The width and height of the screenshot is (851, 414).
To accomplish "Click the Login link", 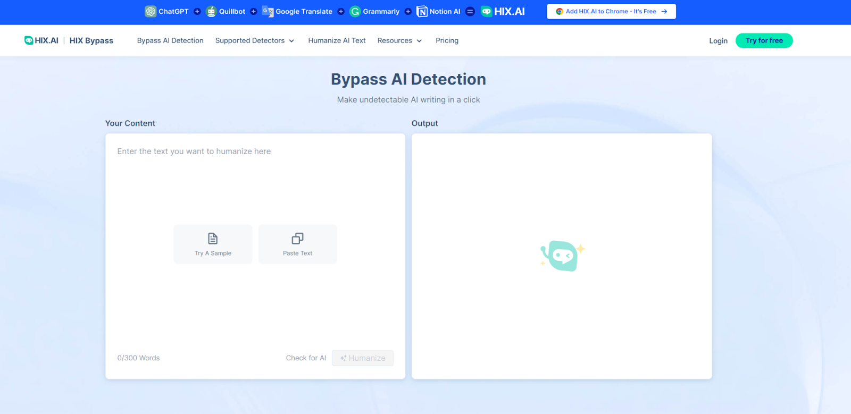I will 718,41.
